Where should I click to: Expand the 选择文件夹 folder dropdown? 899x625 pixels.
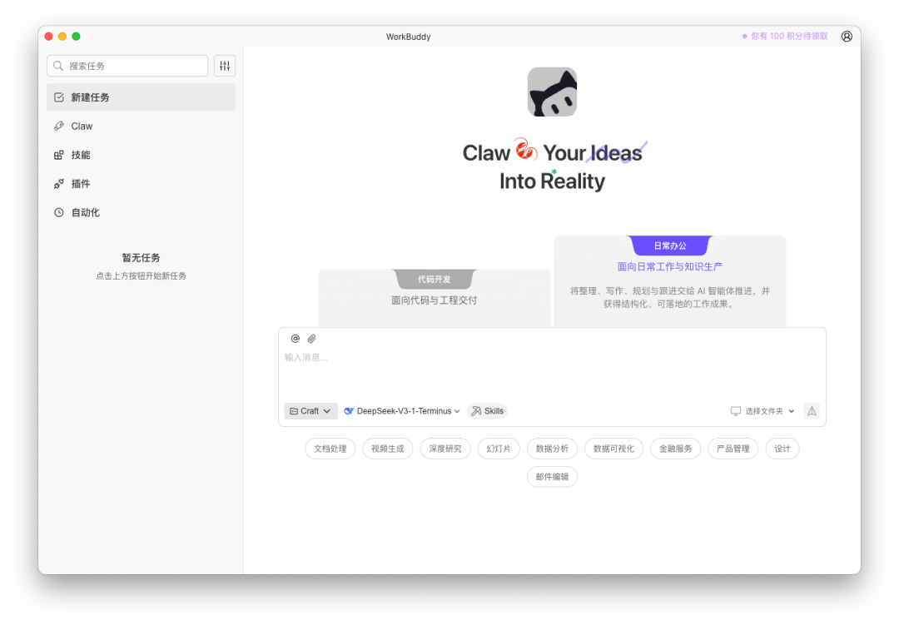pos(762,411)
